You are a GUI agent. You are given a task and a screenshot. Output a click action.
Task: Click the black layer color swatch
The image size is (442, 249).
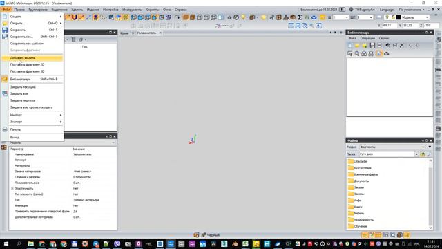click(x=398, y=17)
